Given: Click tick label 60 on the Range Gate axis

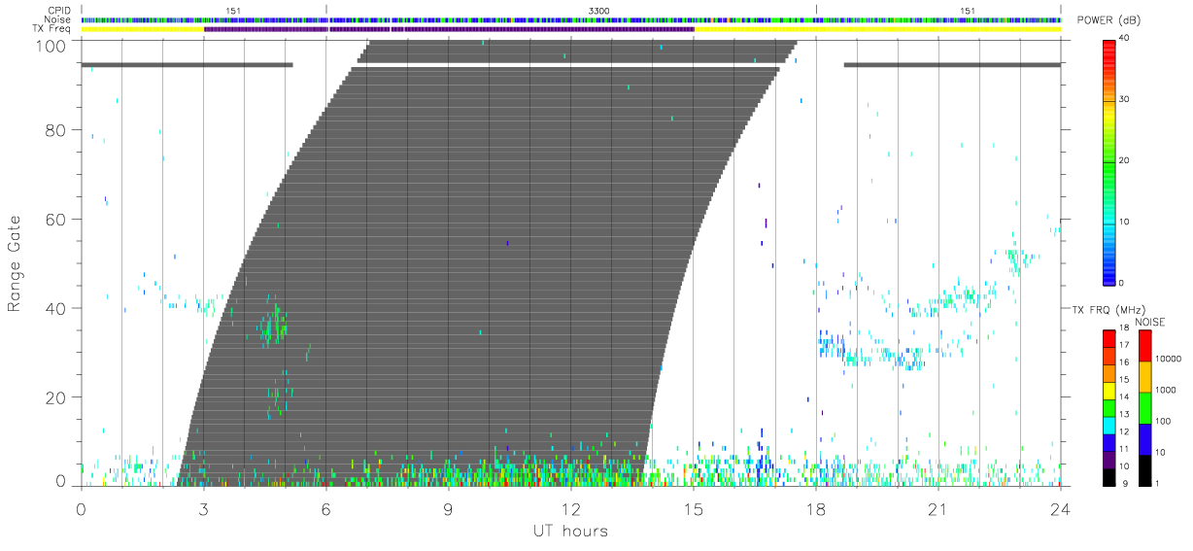Looking at the screenshot, I should point(57,220).
